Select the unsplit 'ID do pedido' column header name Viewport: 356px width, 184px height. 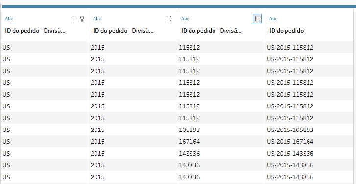[286, 31]
